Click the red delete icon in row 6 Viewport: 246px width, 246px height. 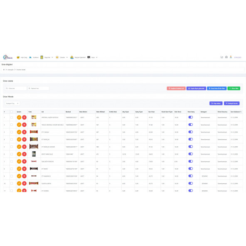coord(25,154)
